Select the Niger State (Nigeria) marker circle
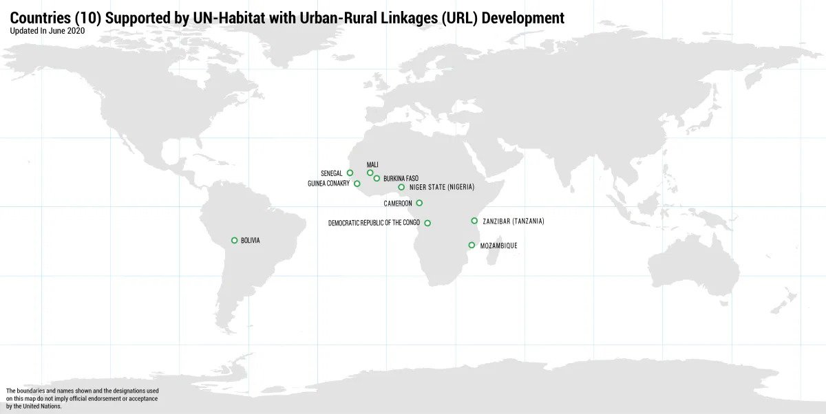826x414 pixels. (x=401, y=187)
